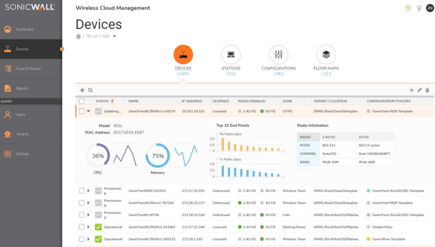Edit device with the pencil icon
This screenshot has width=435, height=247.
(419, 90)
